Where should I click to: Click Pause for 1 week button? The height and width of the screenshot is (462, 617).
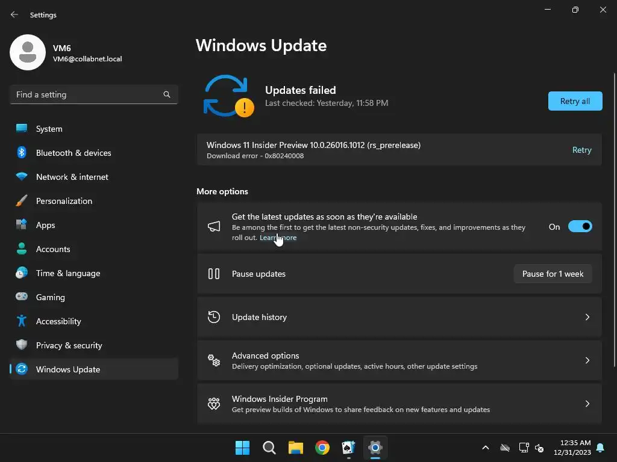pyautogui.click(x=553, y=274)
